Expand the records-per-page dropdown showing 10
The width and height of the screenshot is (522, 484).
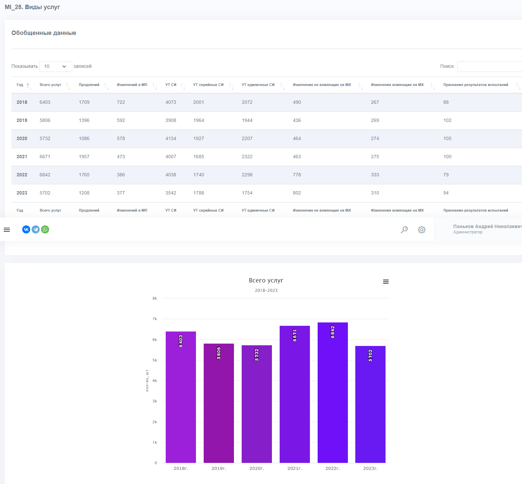click(56, 67)
